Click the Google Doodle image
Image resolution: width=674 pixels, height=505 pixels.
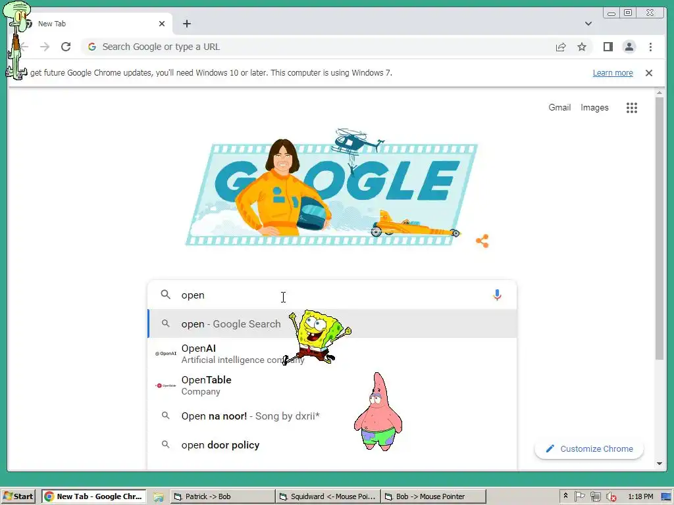pos(332,187)
